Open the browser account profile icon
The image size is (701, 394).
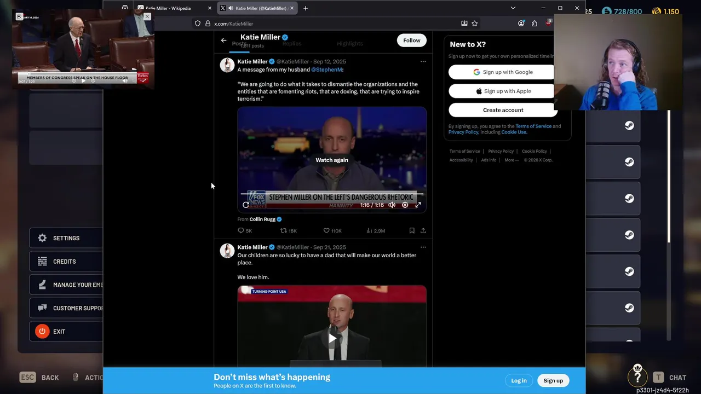(521, 24)
